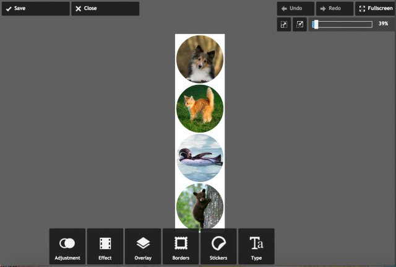
Task: Switch the editor to Fullscreen
Action: (374, 9)
